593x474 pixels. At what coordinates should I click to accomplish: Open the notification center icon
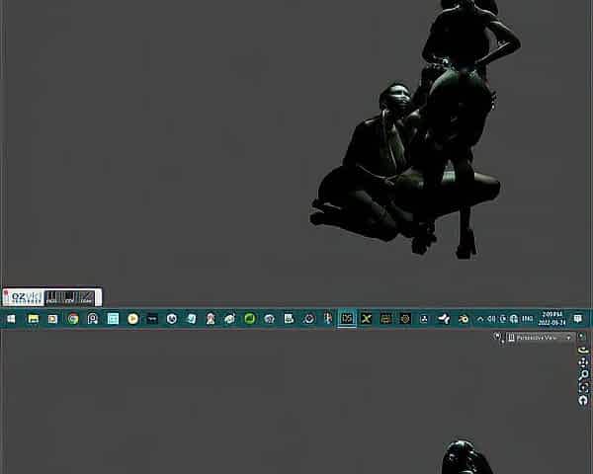578,319
